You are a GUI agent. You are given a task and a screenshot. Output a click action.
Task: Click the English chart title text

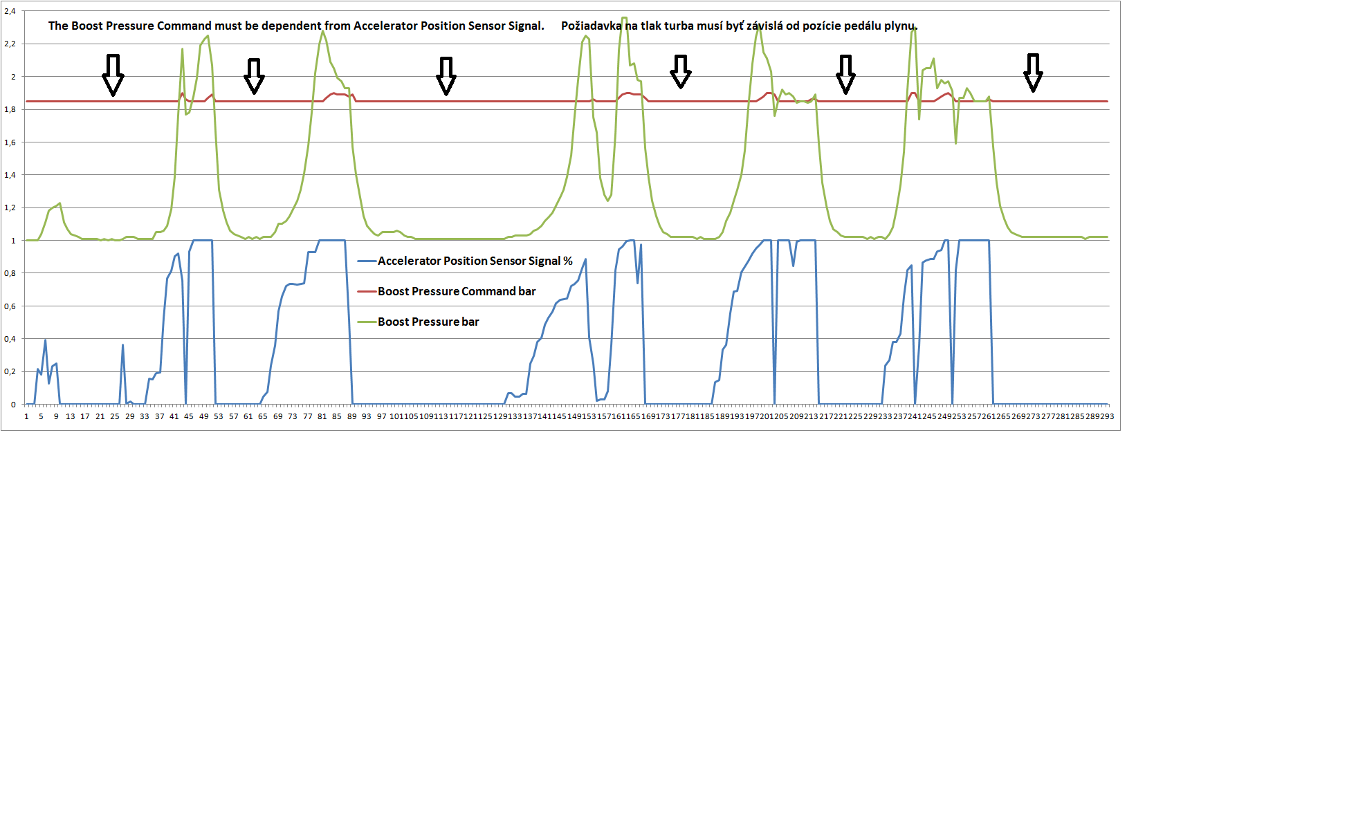pyautogui.click(x=296, y=26)
